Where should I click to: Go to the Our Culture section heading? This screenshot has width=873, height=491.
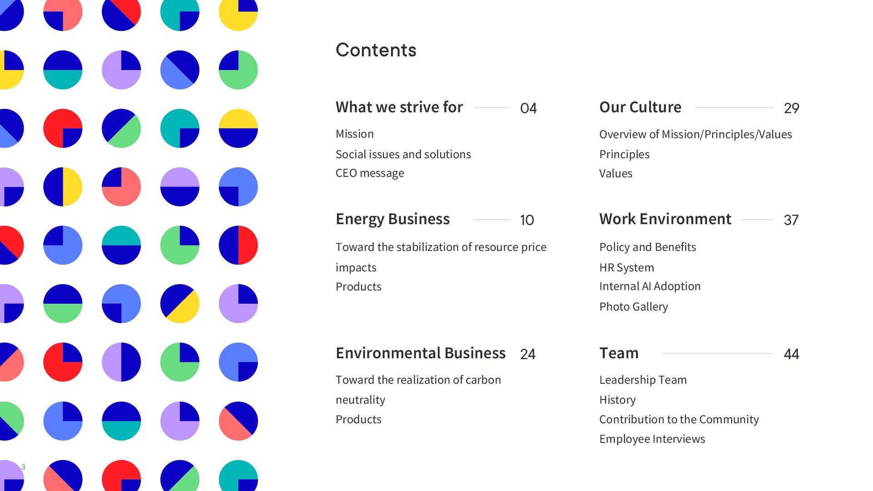(640, 107)
